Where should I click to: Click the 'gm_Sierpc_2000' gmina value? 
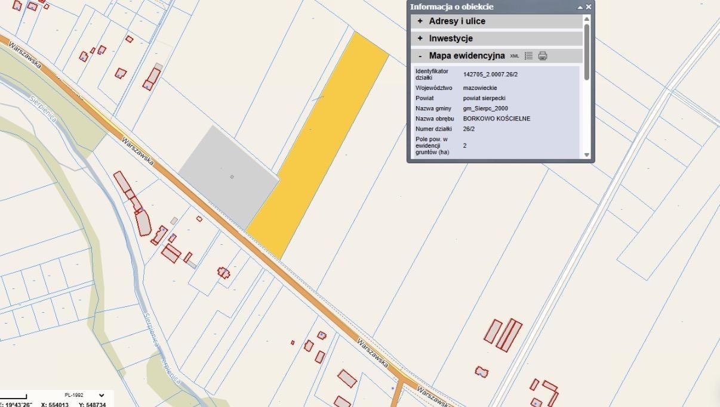[485, 108]
